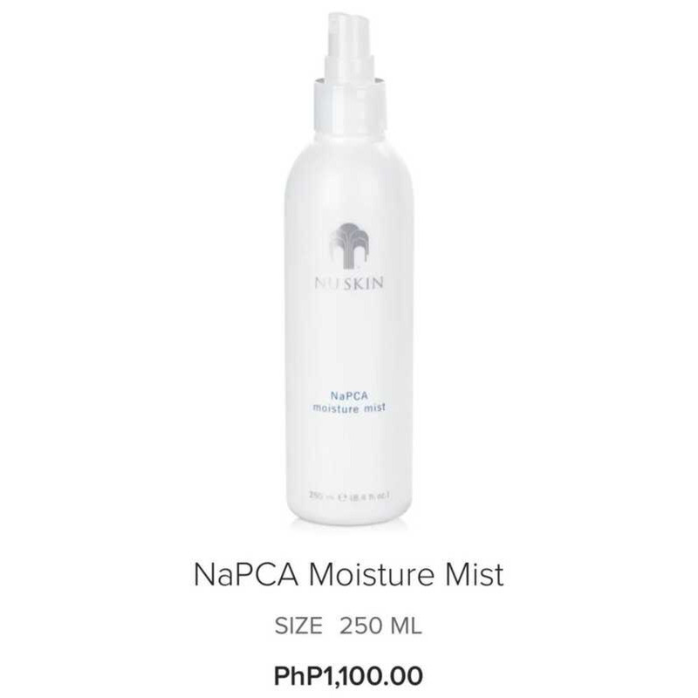Image resolution: width=698 pixels, height=698 pixels.
Task: Click the NU SKIN brand text on bottle
Action: (348, 283)
